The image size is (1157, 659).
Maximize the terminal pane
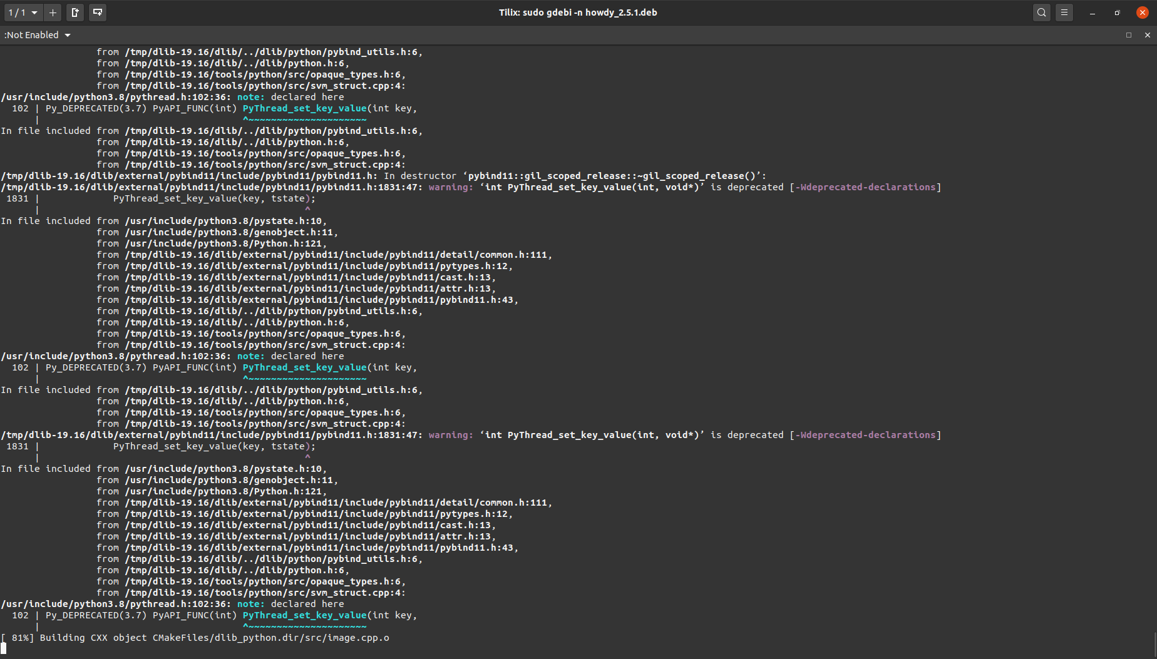click(1129, 35)
